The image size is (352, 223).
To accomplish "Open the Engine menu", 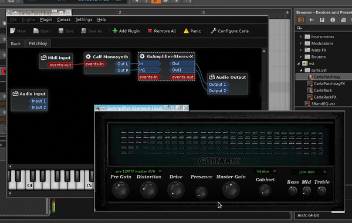I will (x=28, y=19).
